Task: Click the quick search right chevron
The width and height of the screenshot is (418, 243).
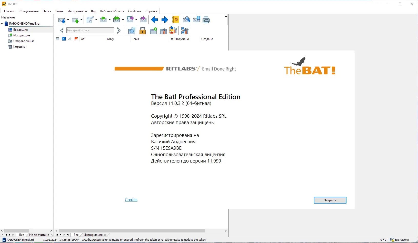Action: (119, 31)
